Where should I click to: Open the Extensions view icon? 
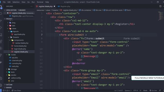(x=1, y=41)
